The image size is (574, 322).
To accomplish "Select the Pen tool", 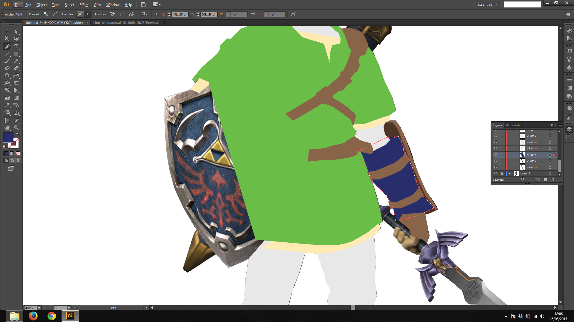I will tap(7, 47).
